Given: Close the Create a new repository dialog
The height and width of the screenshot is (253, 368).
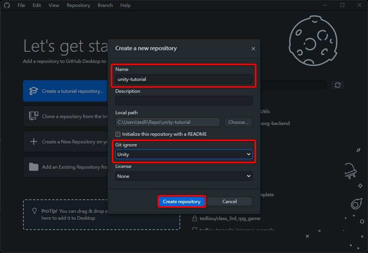Looking at the screenshot, I should tap(253, 49).
